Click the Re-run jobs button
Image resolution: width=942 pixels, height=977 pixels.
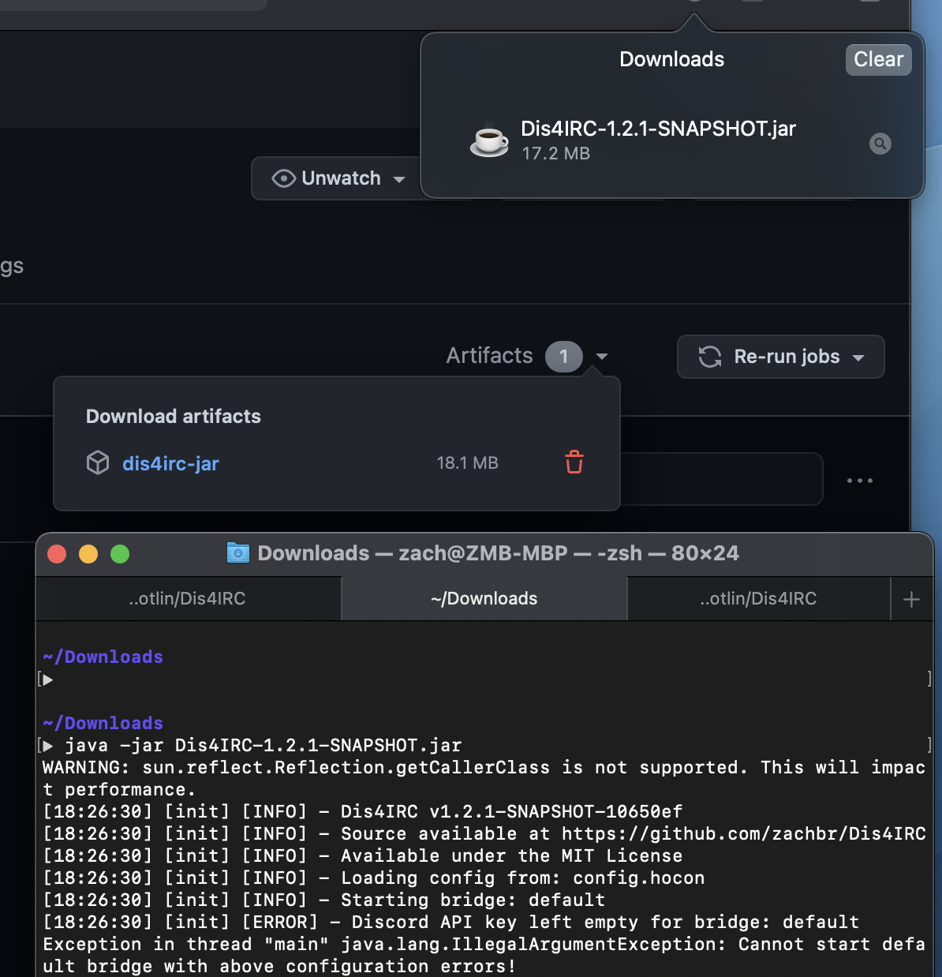(x=780, y=357)
